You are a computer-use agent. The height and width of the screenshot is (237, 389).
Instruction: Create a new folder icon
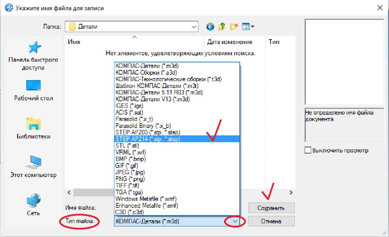(234, 27)
